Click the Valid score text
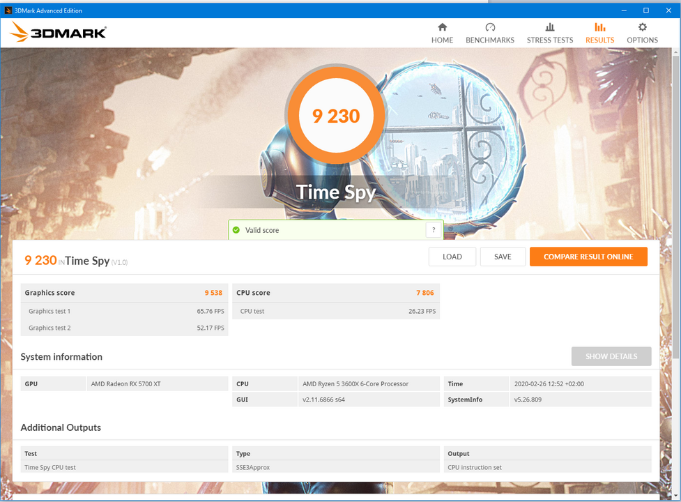 coord(262,230)
